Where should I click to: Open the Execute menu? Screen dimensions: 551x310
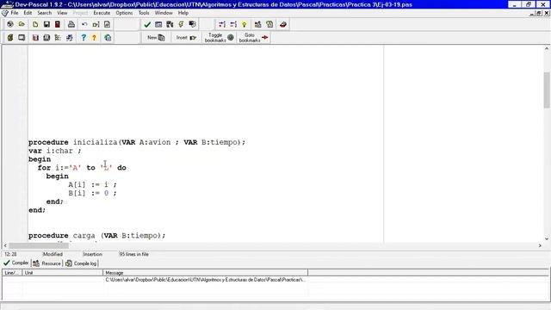[102, 13]
